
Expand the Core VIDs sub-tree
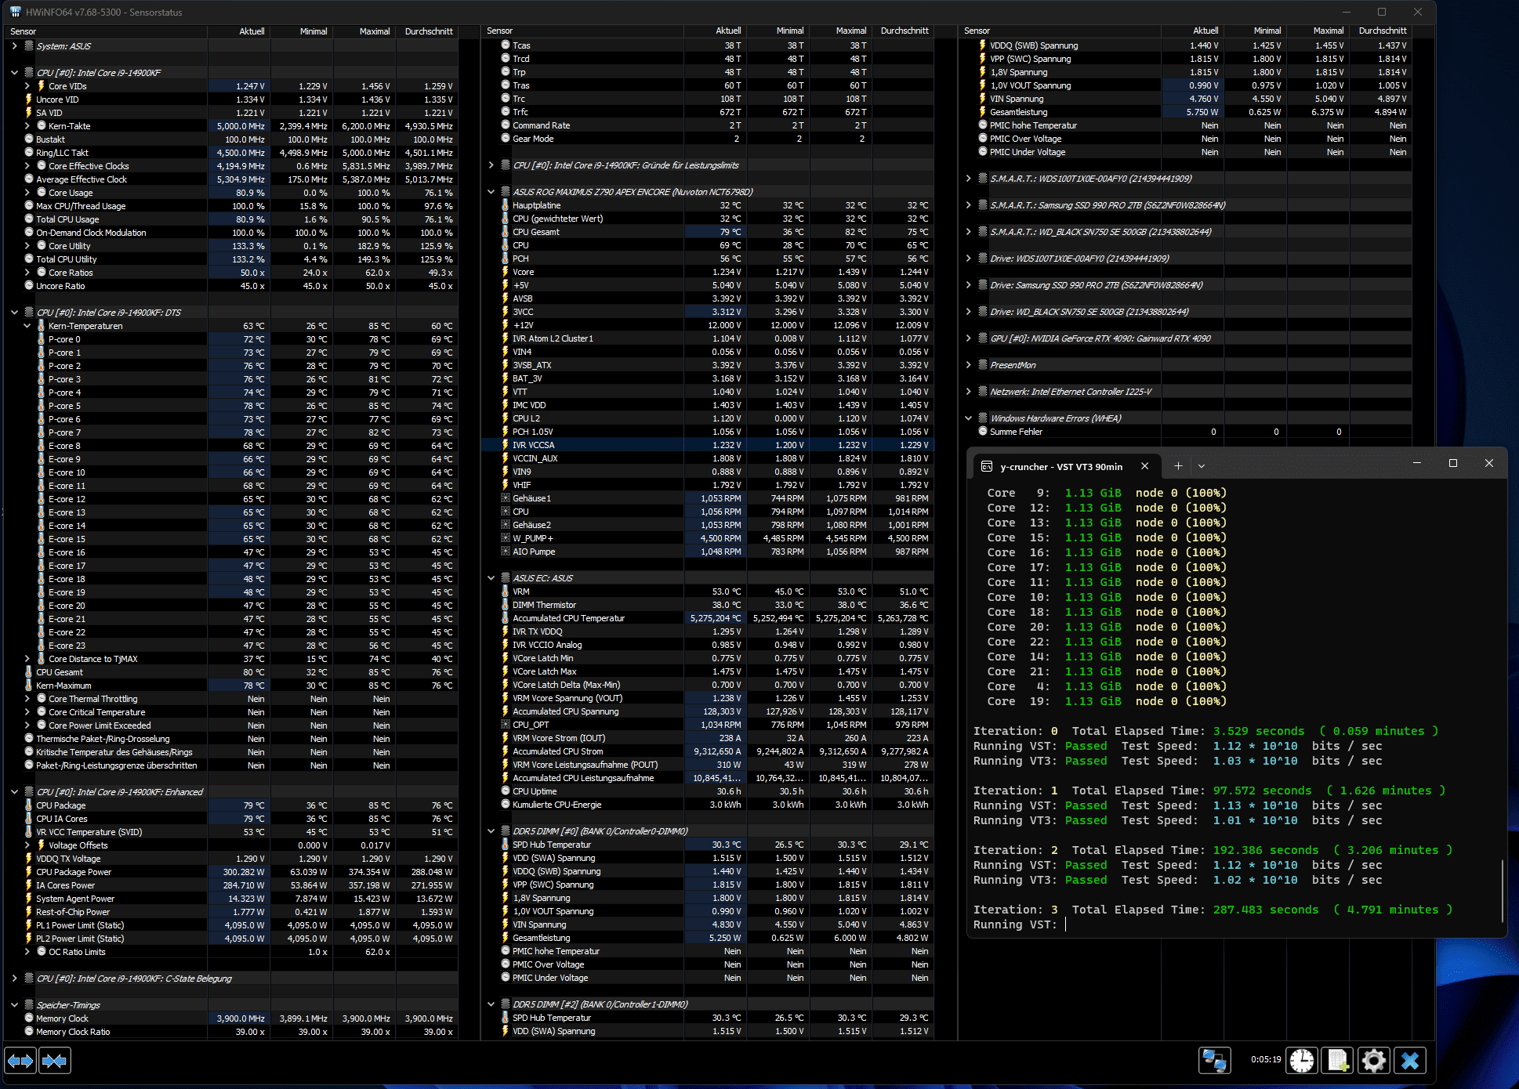tap(27, 86)
